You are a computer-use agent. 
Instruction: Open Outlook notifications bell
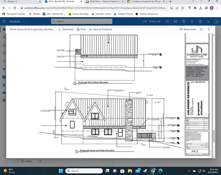192,21
